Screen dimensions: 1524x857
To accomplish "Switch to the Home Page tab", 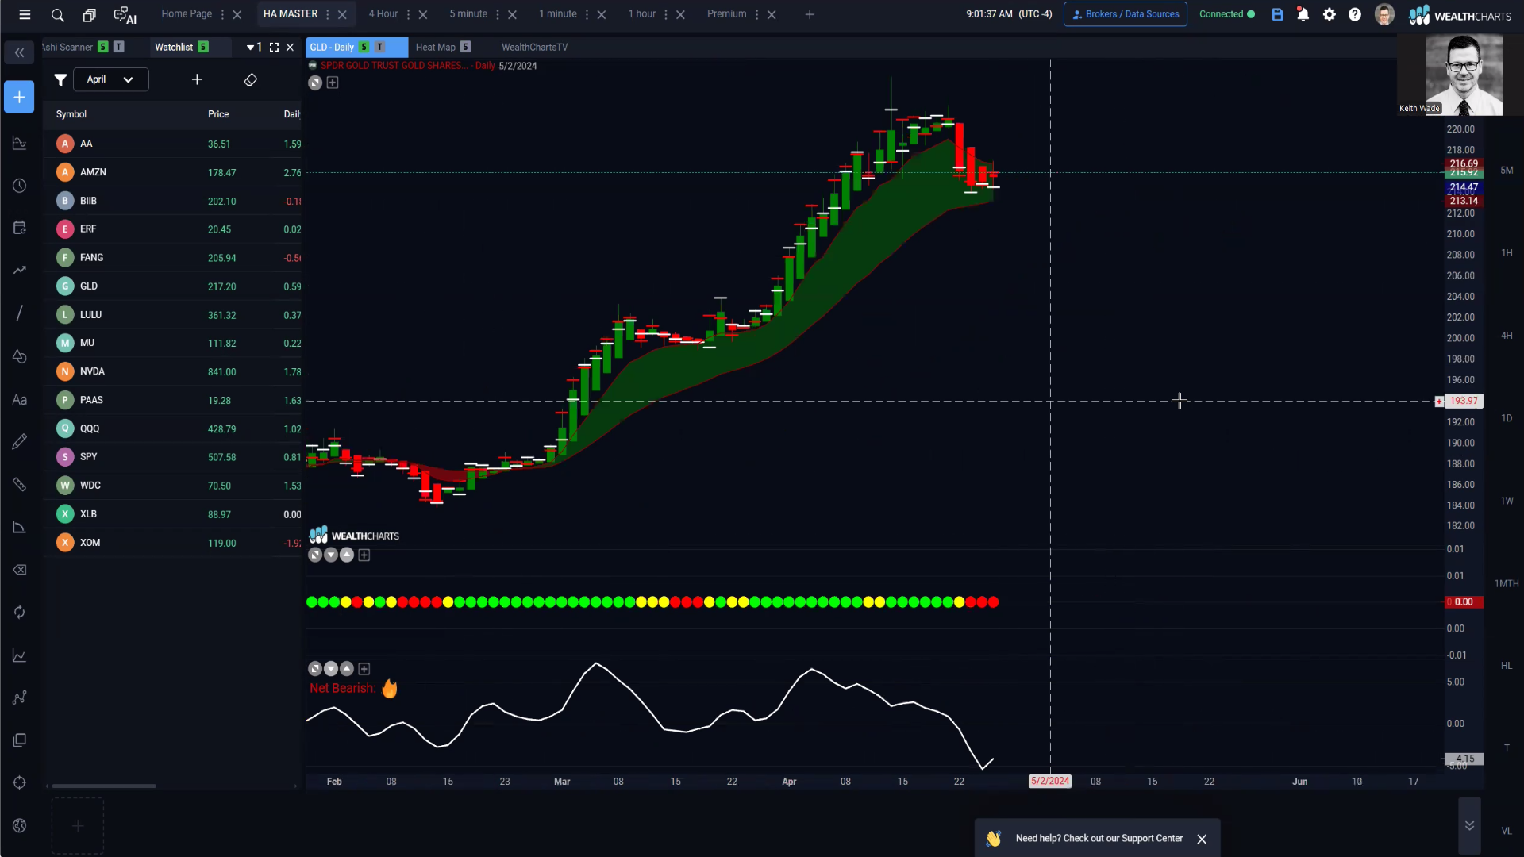I will click(186, 14).
